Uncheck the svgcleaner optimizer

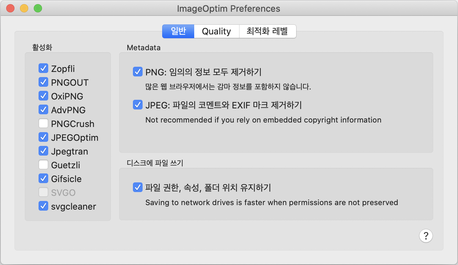(43, 206)
